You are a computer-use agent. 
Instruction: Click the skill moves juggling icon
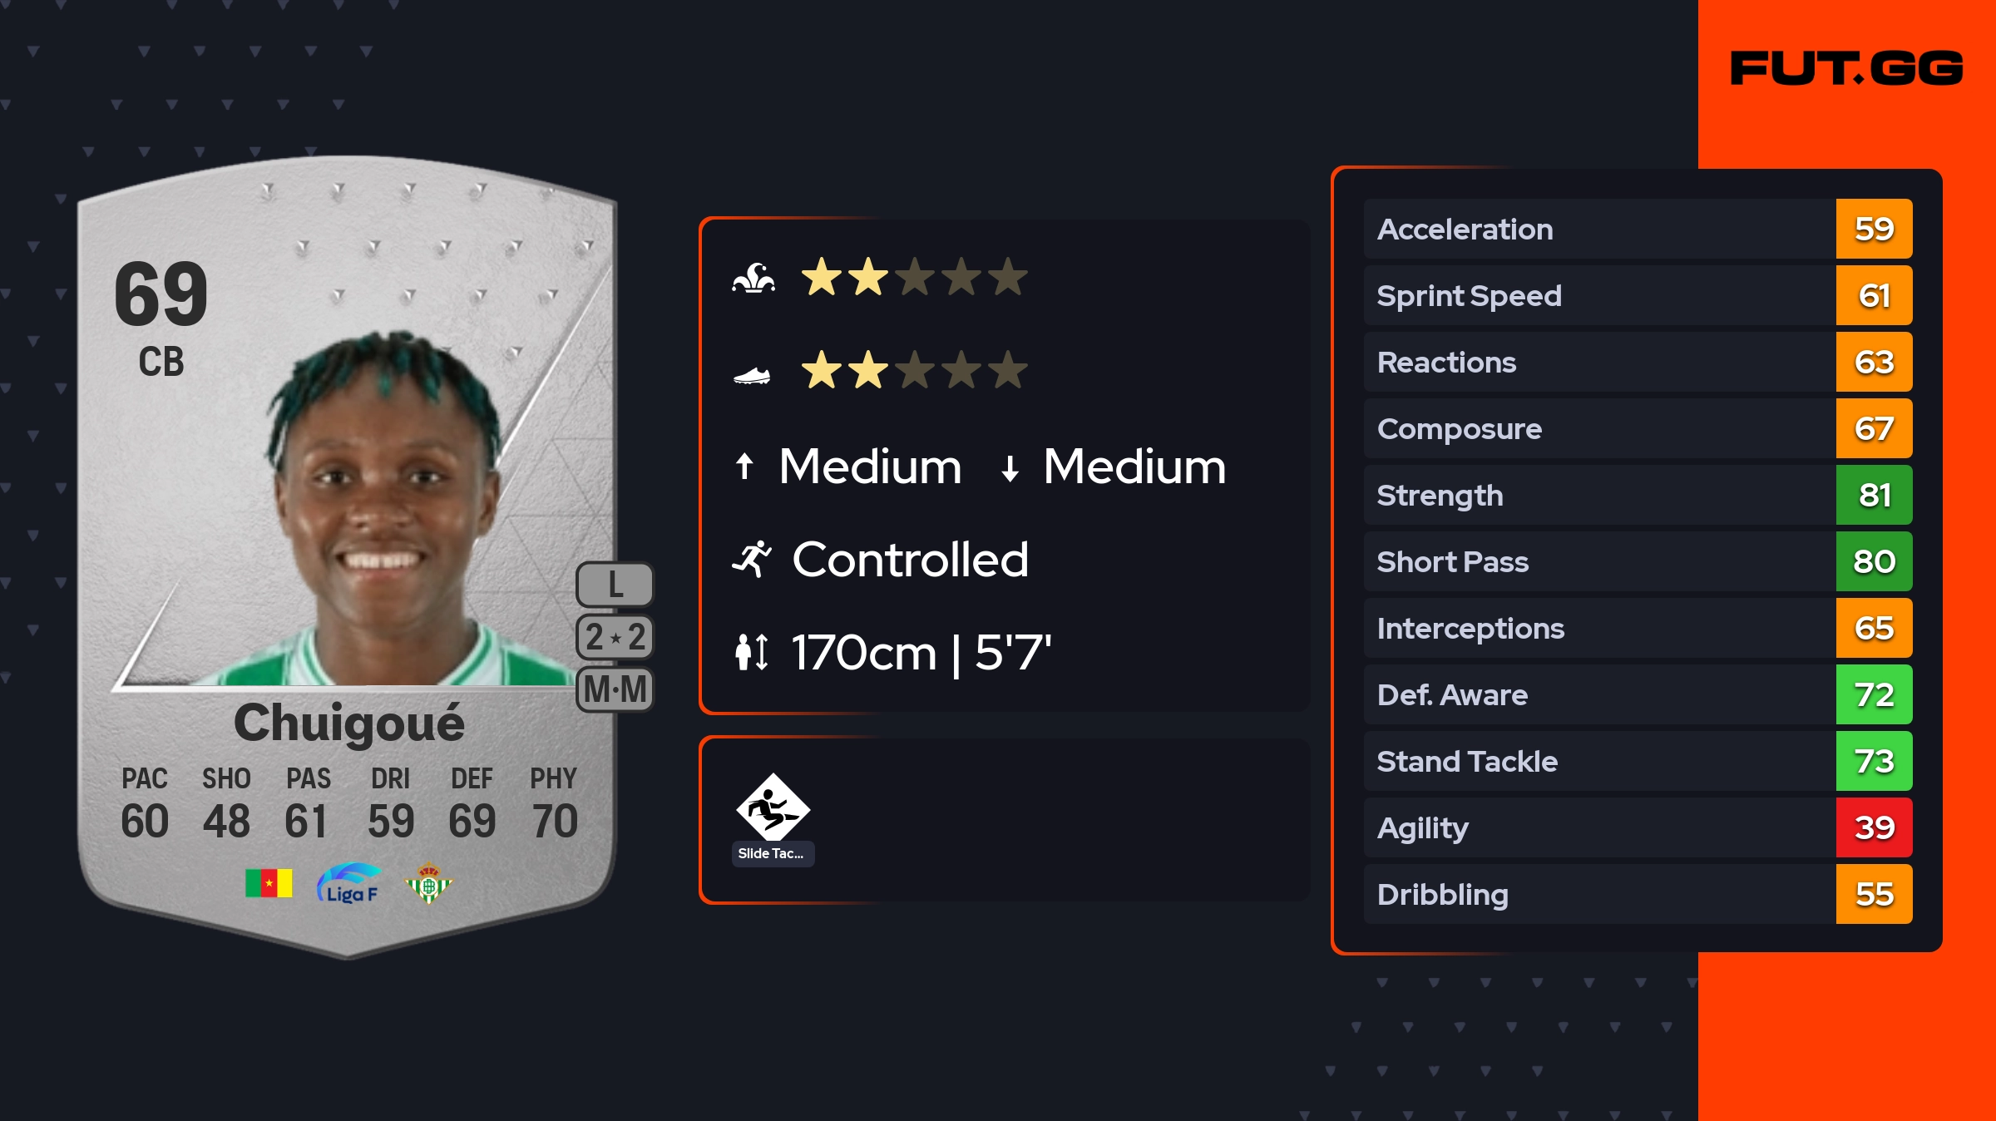tap(753, 278)
